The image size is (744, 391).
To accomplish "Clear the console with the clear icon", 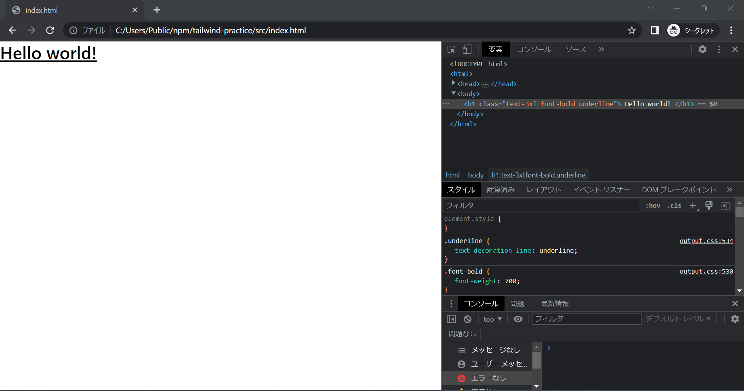I will [467, 319].
